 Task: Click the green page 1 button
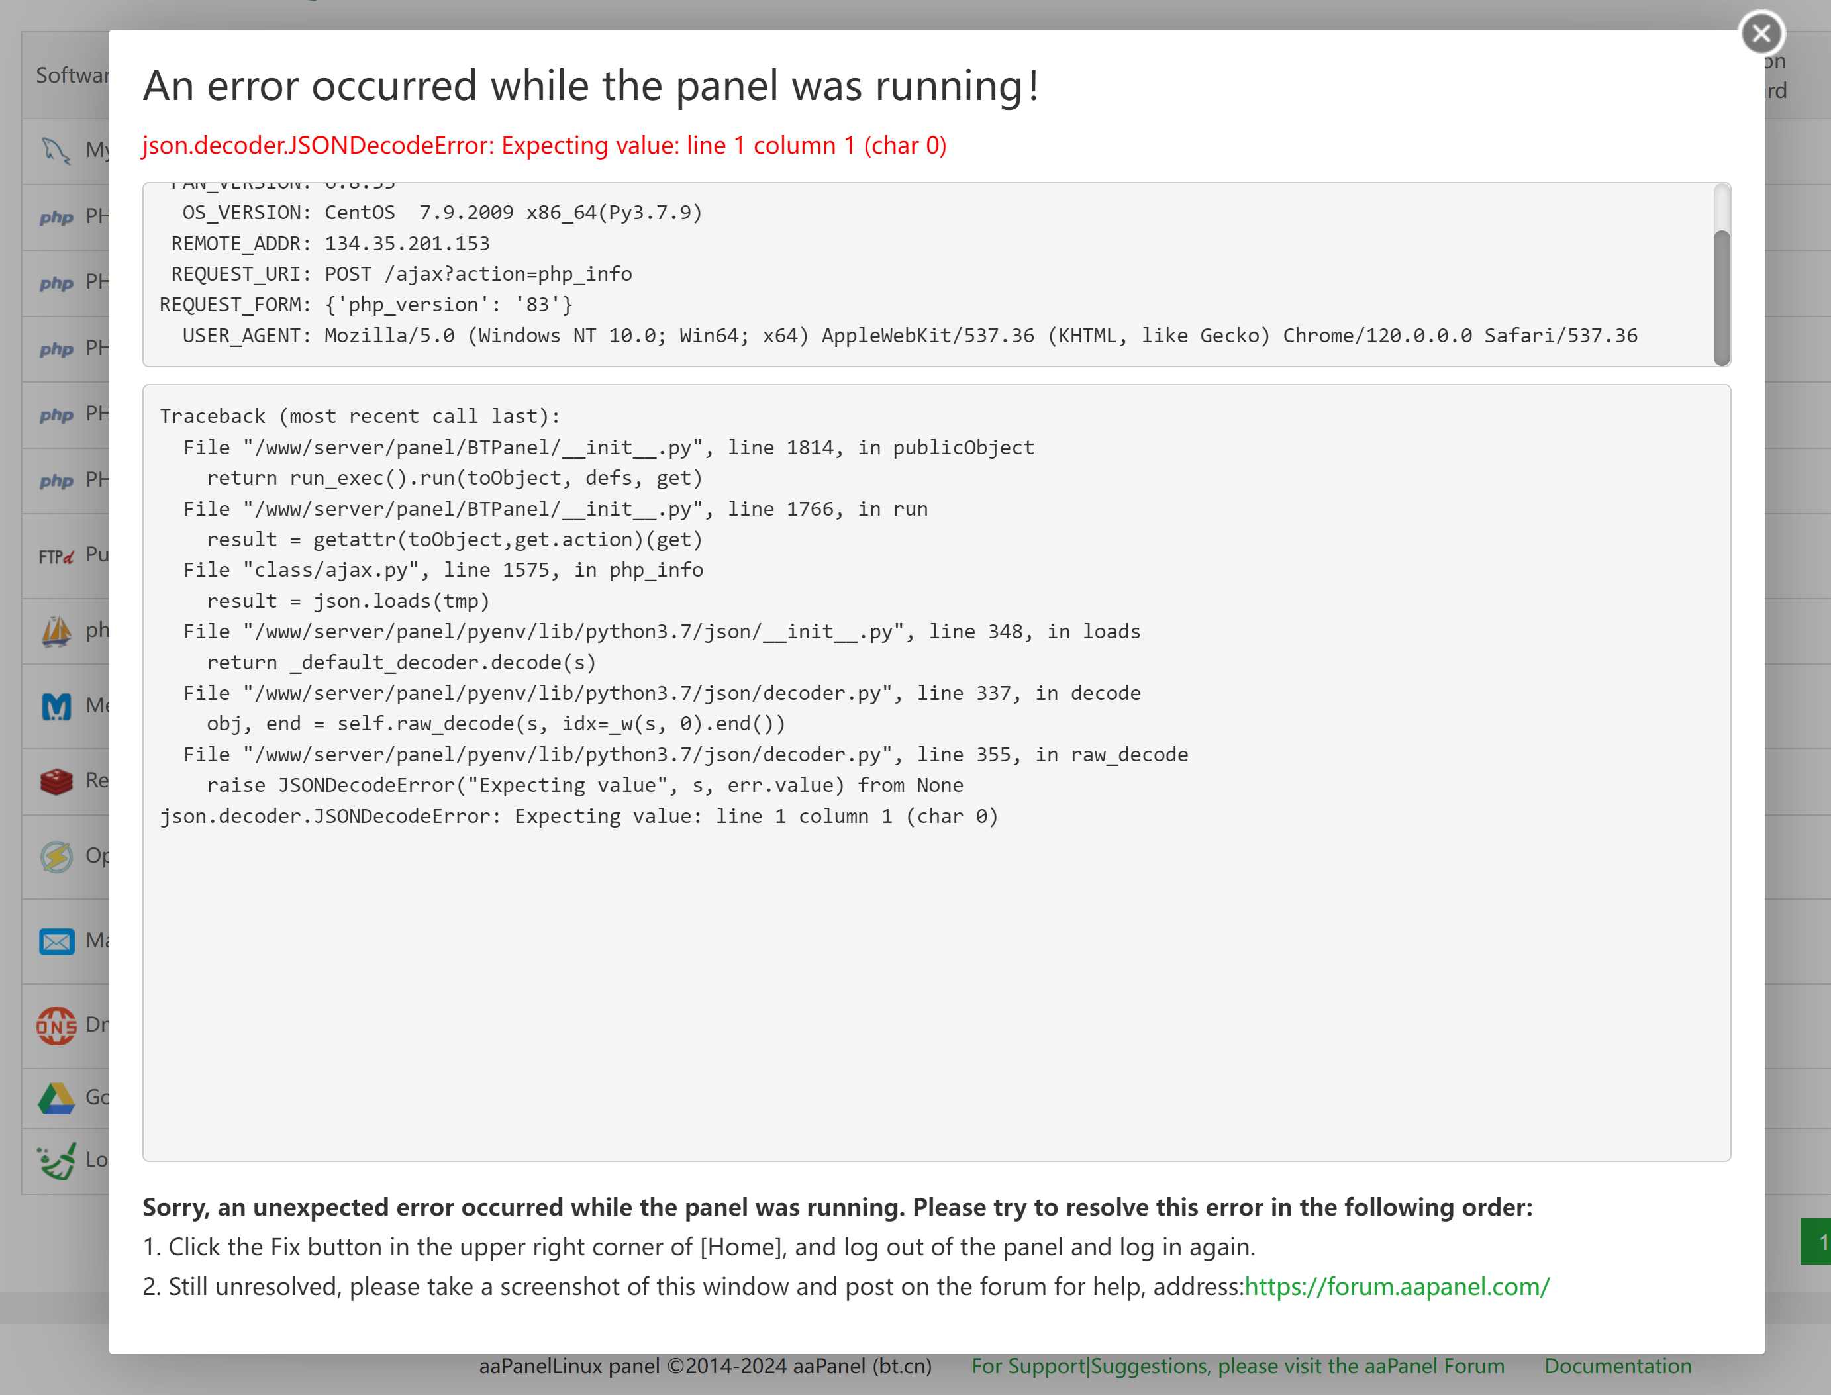(x=1817, y=1241)
